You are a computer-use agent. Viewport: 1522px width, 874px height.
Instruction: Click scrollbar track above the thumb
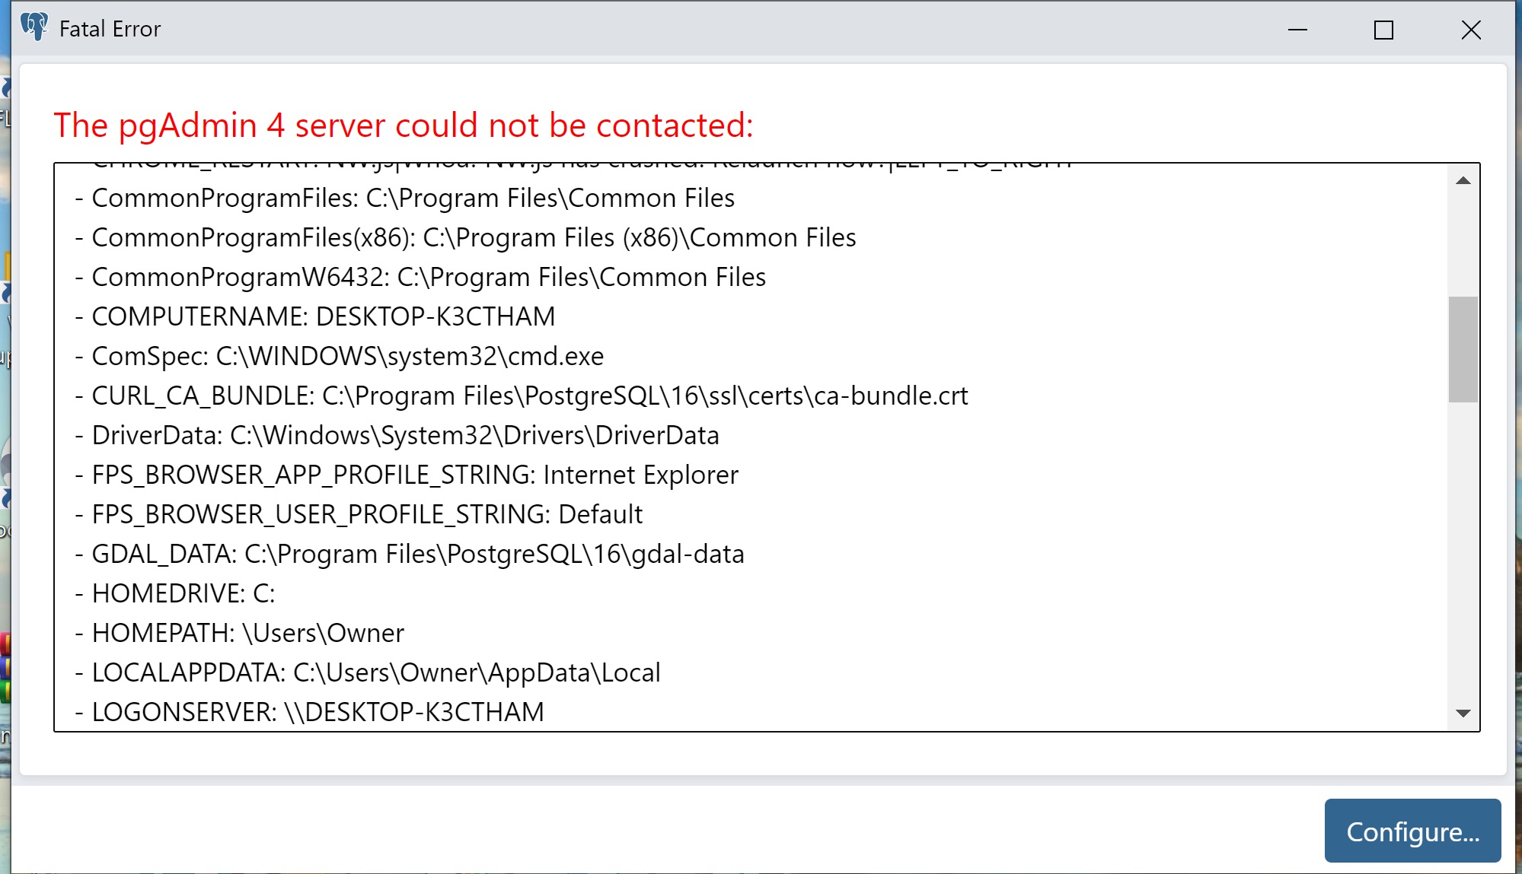1463,243
